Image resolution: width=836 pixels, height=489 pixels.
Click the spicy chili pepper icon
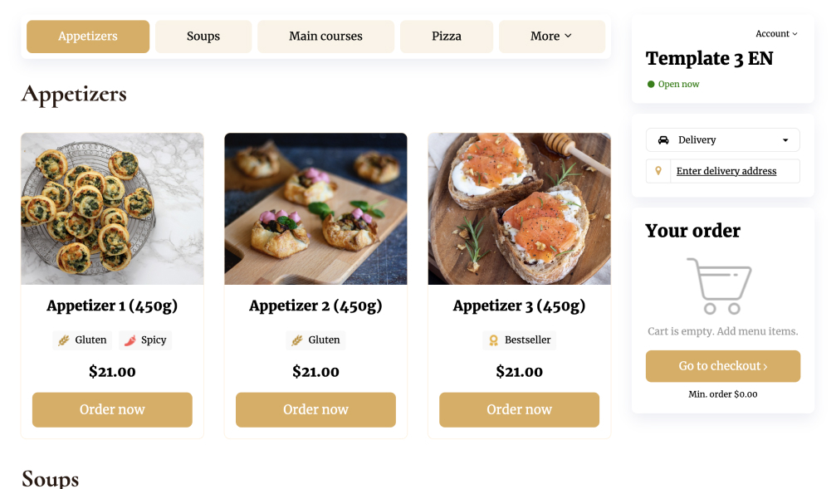pos(130,340)
